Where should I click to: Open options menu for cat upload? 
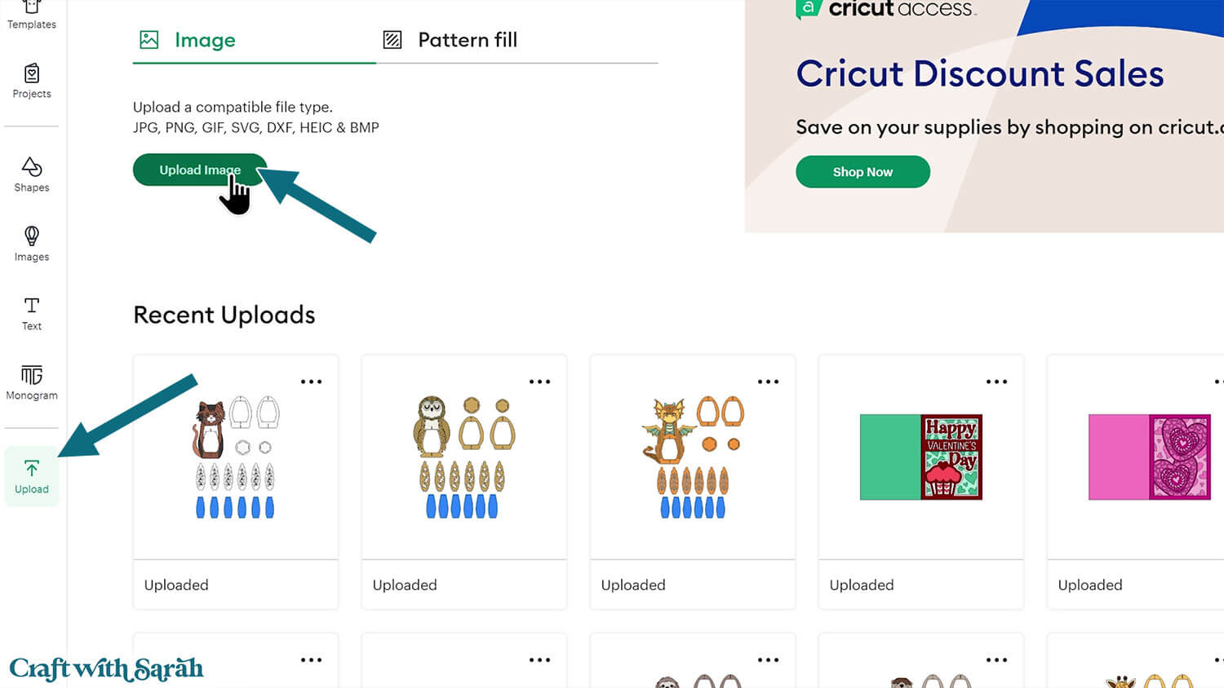tap(311, 381)
